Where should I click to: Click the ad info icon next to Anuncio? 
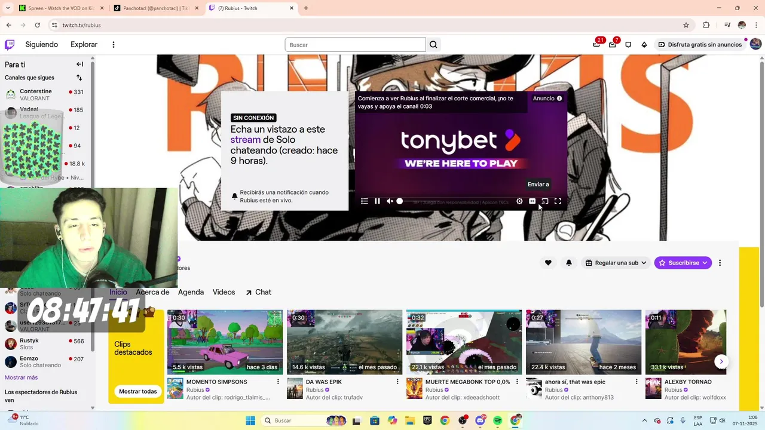pos(559,99)
